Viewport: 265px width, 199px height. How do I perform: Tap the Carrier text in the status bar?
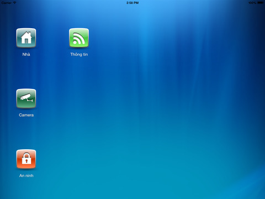click(7, 3)
